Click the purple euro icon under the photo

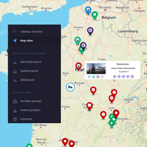coord(98,77)
